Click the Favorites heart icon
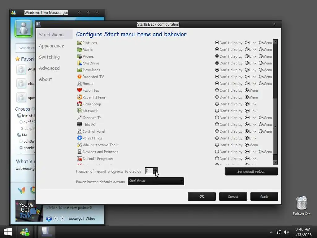This screenshot has height=238, width=317. (80, 90)
